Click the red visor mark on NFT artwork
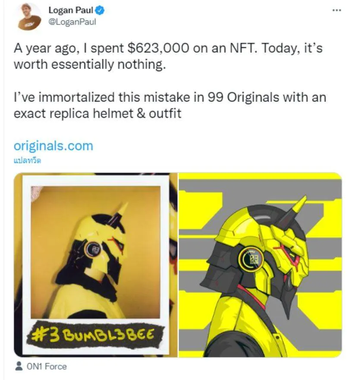This screenshot has width=349, height=380. point(289,255)
